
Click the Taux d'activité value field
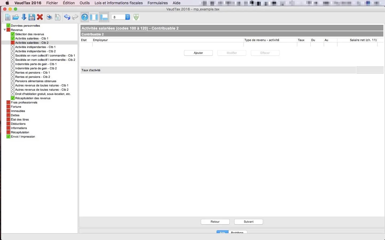pyautogui.click(x=370, y=70)
